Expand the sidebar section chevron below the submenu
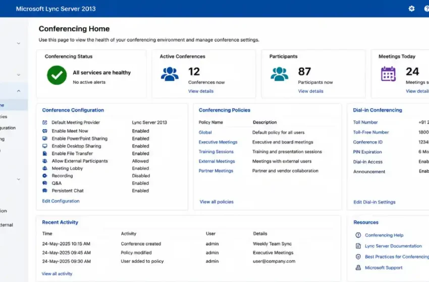This screenshot has height=282, width=429. click(x=19, y=179)
